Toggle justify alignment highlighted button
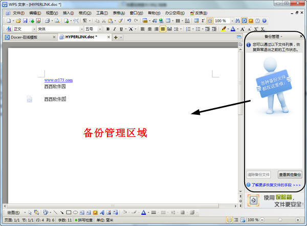The width and height of the screenshot is (307, 226). pos(163,29)
